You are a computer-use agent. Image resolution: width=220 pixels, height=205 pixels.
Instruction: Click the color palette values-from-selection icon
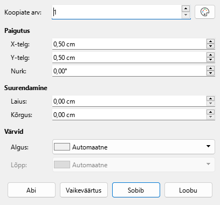(x=205, y=12)
